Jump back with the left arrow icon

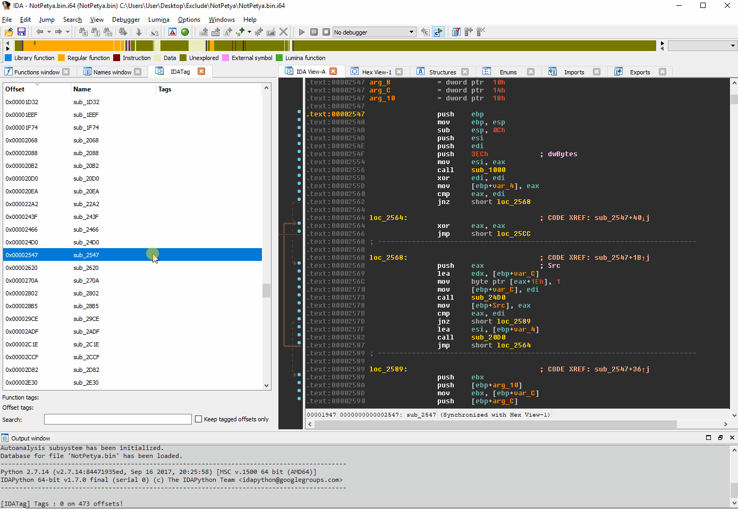(39, 32)
